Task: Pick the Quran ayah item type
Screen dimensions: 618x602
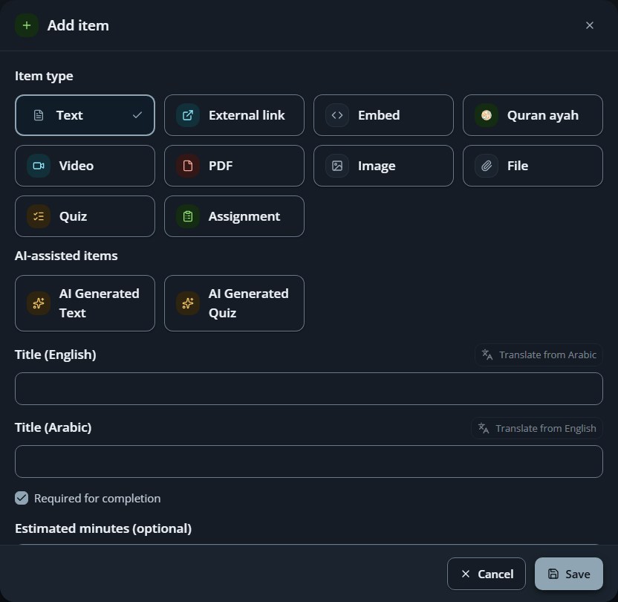Action: pyautogui.click(x=533, y=115)
